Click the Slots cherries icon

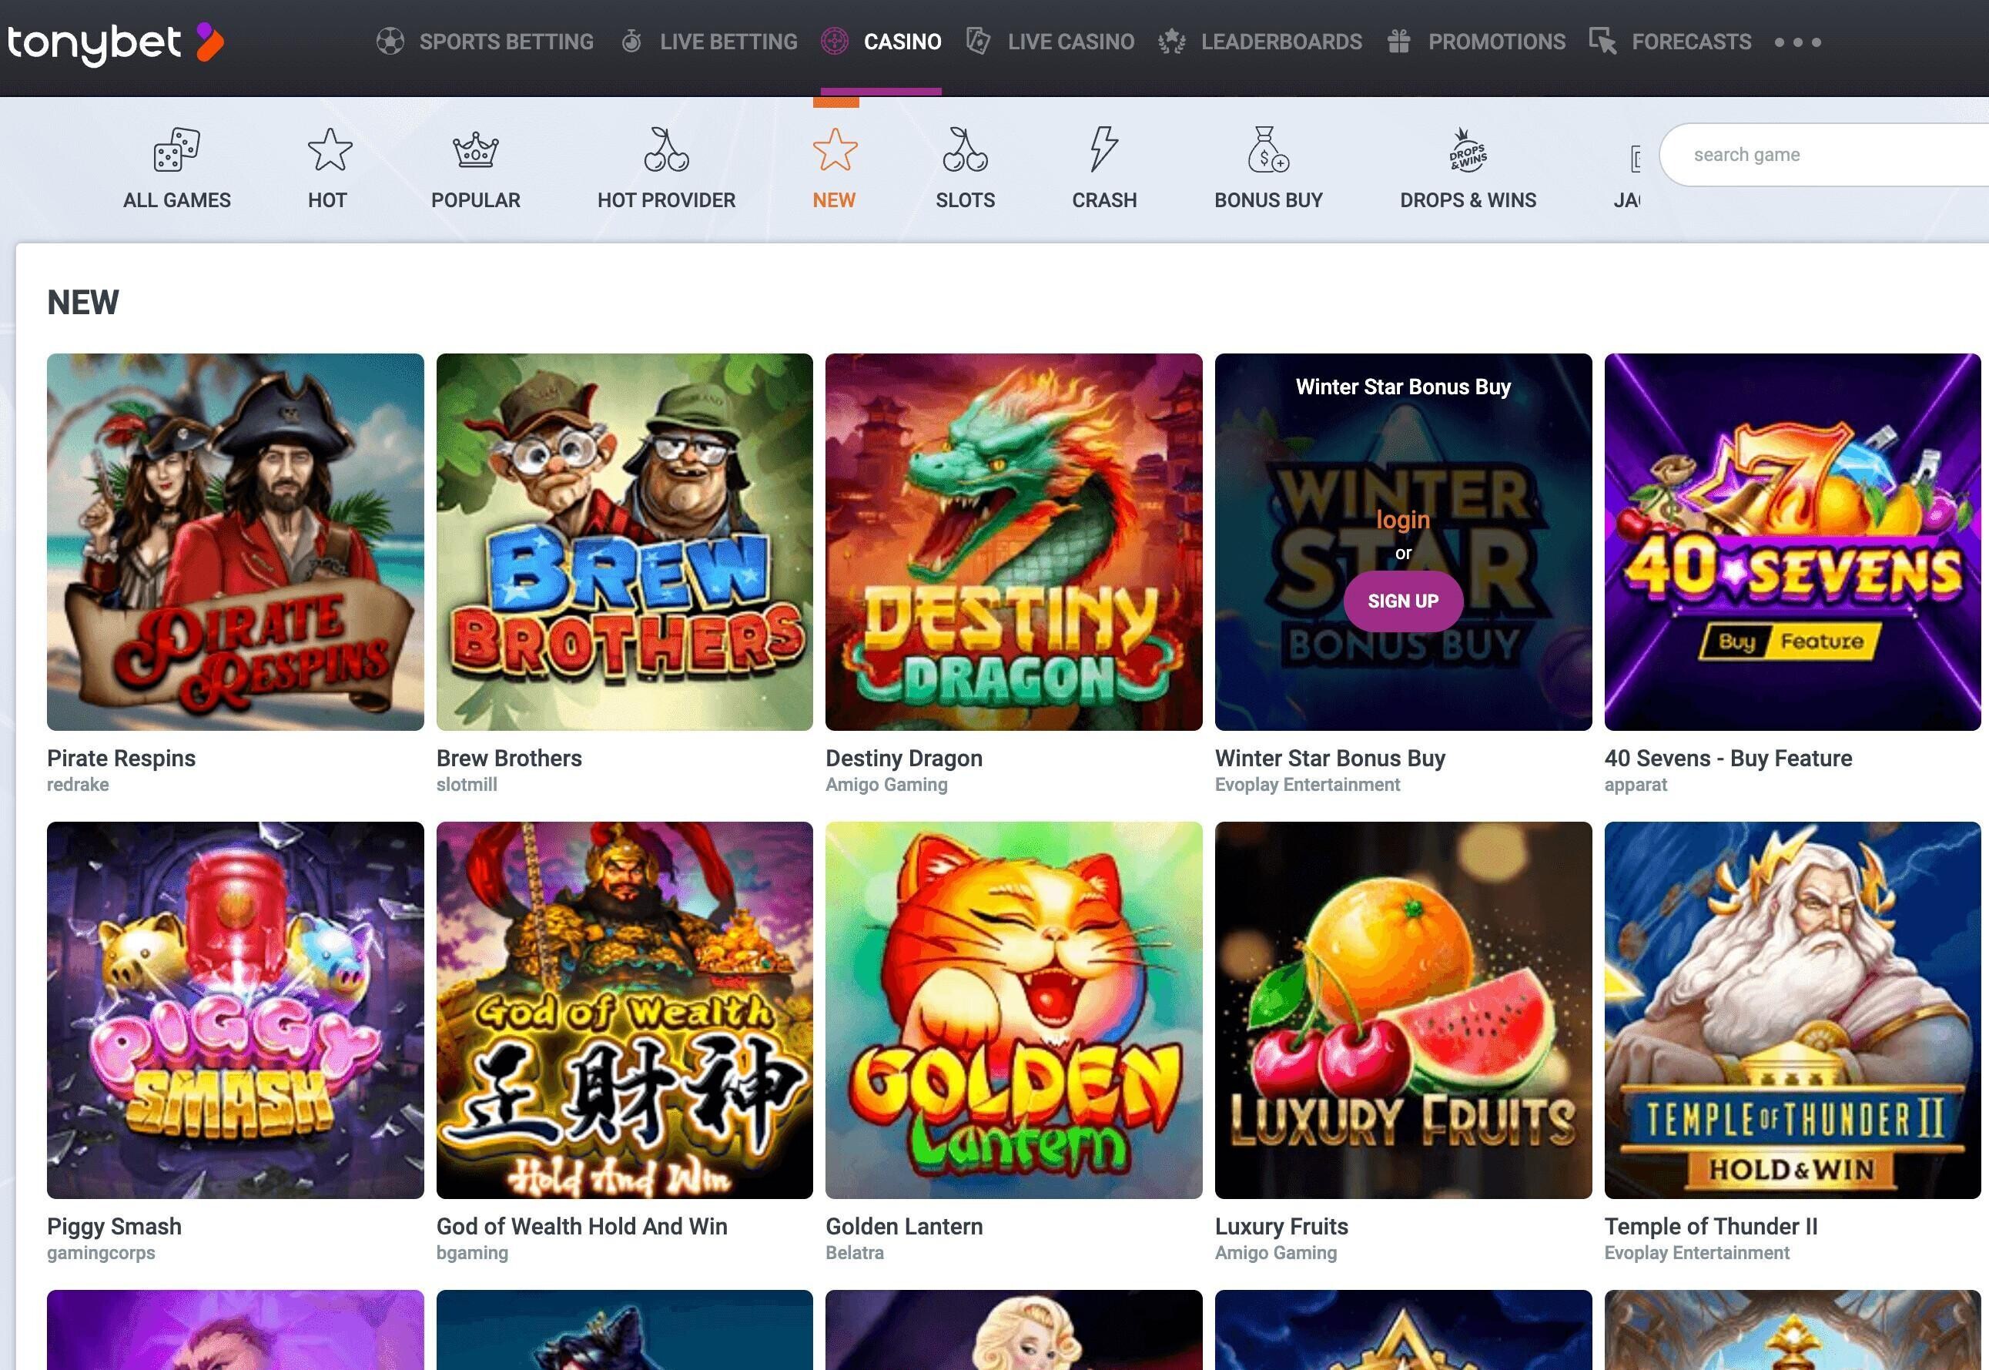(966, 149)
